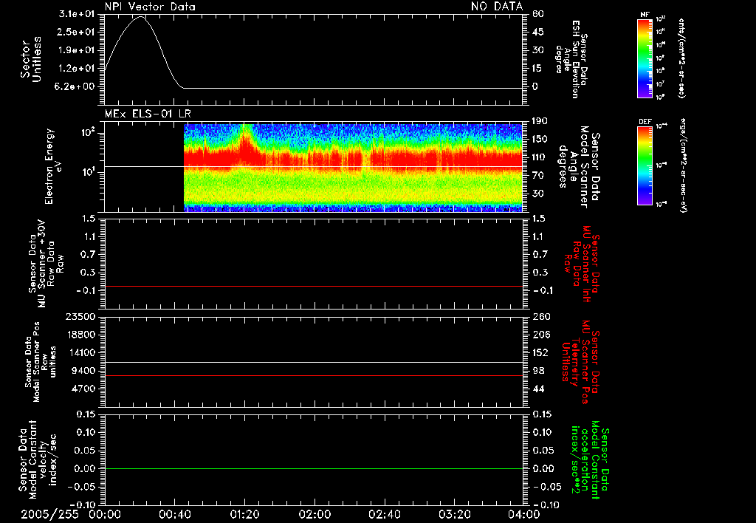Click the '02:00' time axis label
756x523 pixels.
(315, 514)
